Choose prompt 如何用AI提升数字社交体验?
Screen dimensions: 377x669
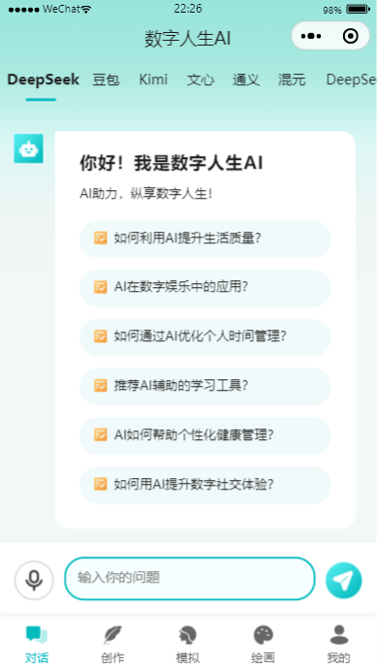point(205,485)
